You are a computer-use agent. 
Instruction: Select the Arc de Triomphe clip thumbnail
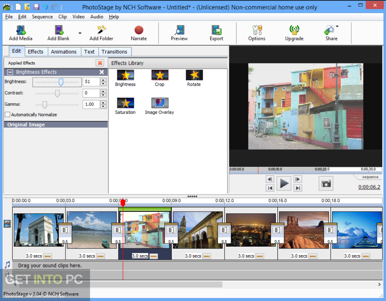click(38, 230)
